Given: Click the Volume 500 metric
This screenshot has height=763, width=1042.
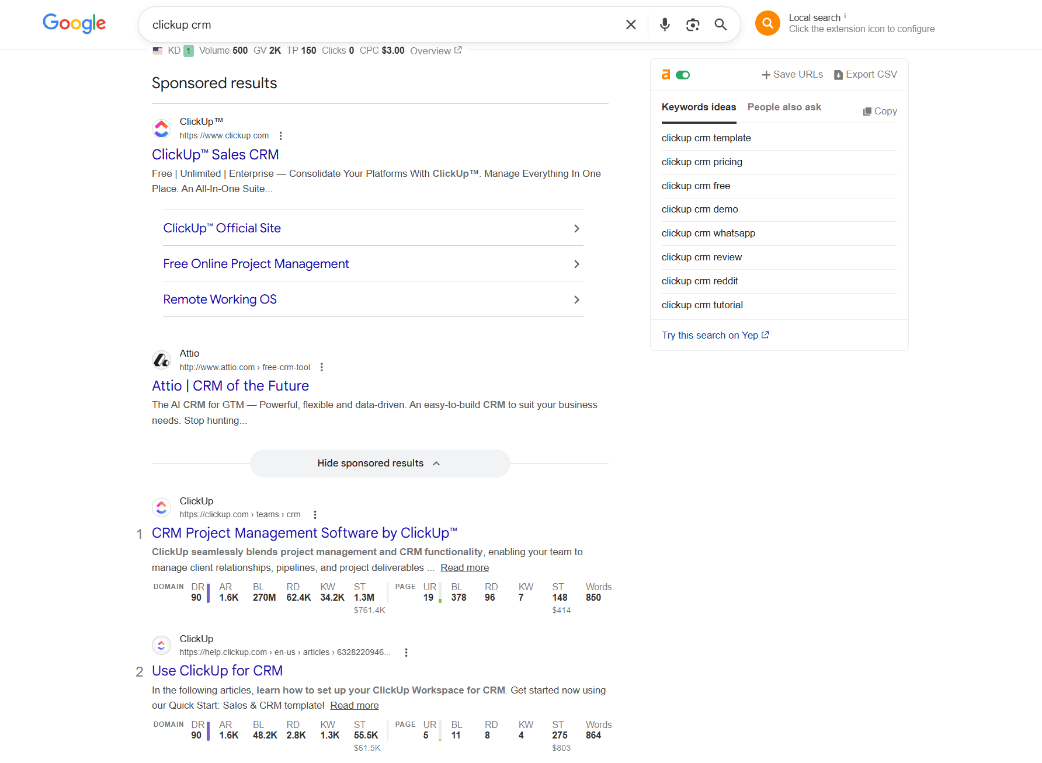Looking at the screenshot, I should click(223, 51).
